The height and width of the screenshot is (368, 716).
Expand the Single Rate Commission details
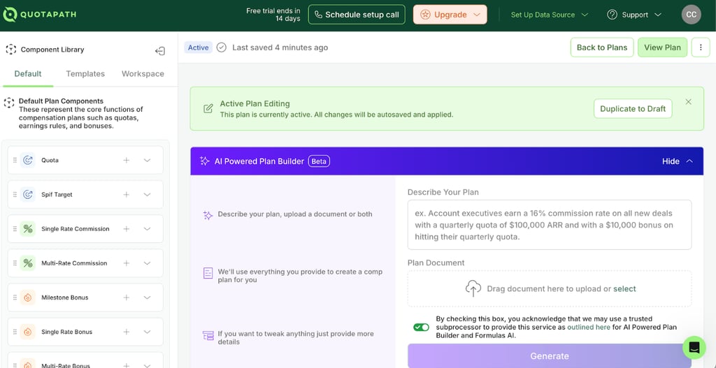tap(147, 229)
